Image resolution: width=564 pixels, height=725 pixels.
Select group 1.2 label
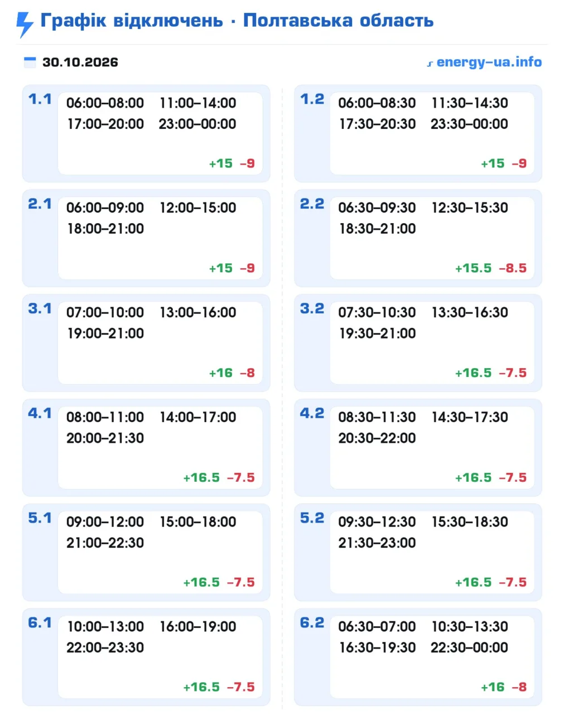pos(312,99)
